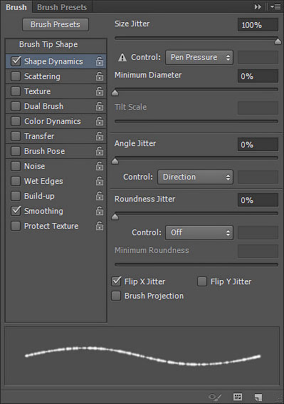Click the lock icon next to Scattering

[x=100, y=76]
